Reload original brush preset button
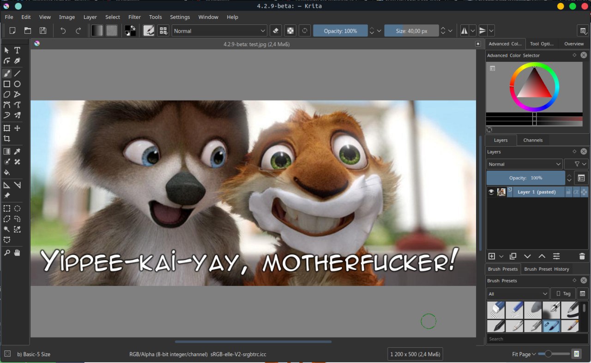Viewport: 591px width, 363px height. (305, 31)
